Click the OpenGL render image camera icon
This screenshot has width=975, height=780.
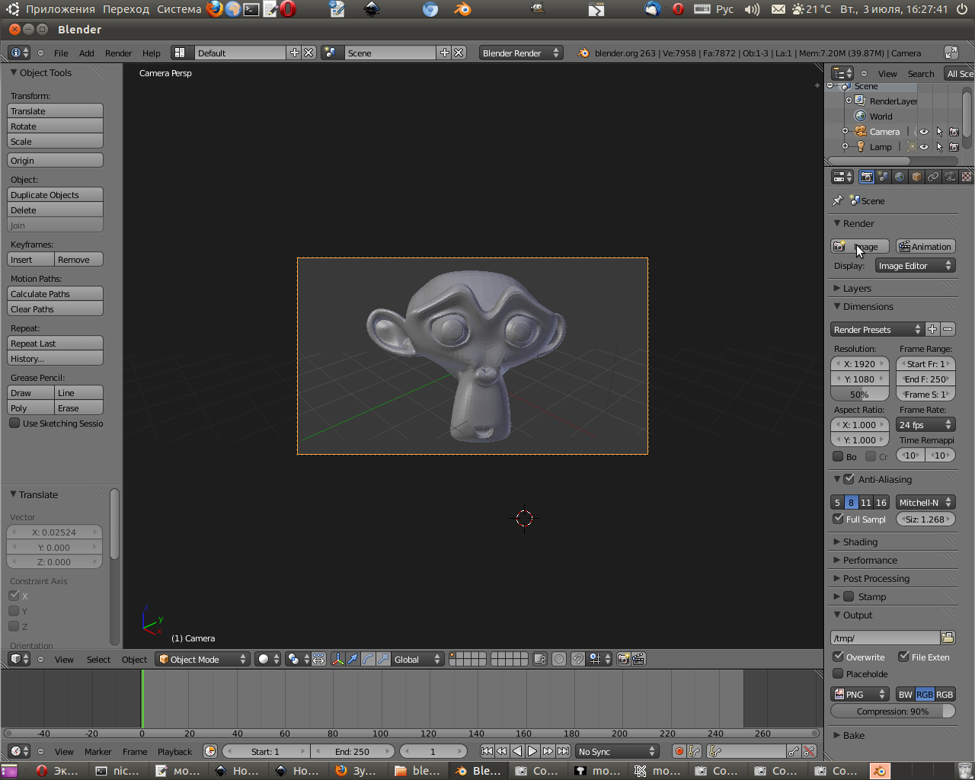tap(624, 659)
